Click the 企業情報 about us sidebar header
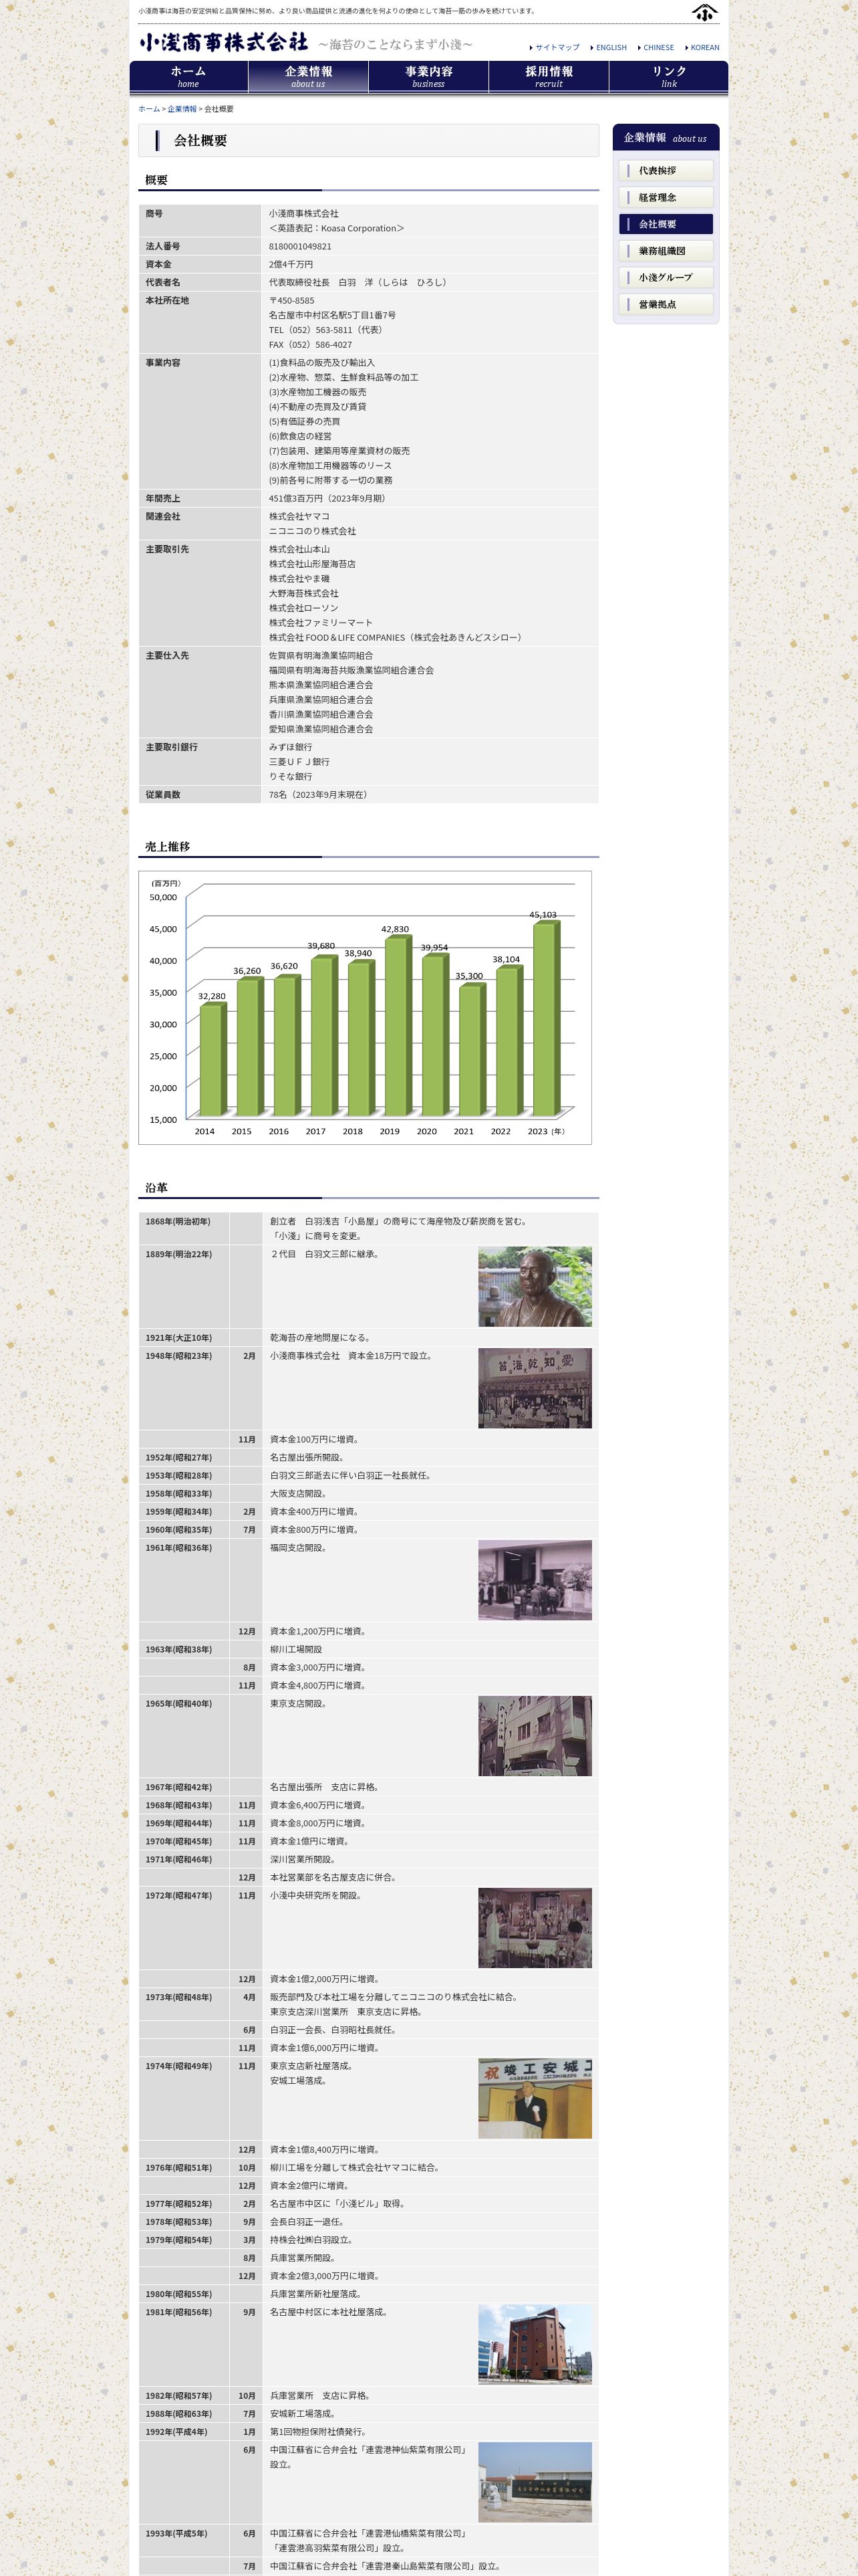This screenshot has height=2576, width=858. point(666,138)
